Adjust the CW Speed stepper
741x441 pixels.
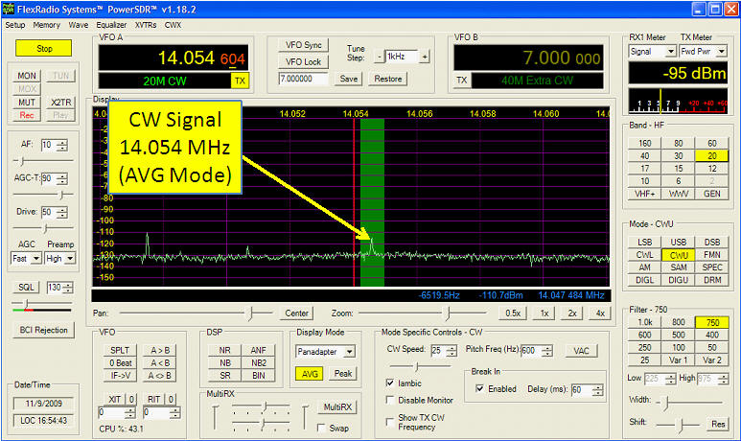(x=452, y=350)
